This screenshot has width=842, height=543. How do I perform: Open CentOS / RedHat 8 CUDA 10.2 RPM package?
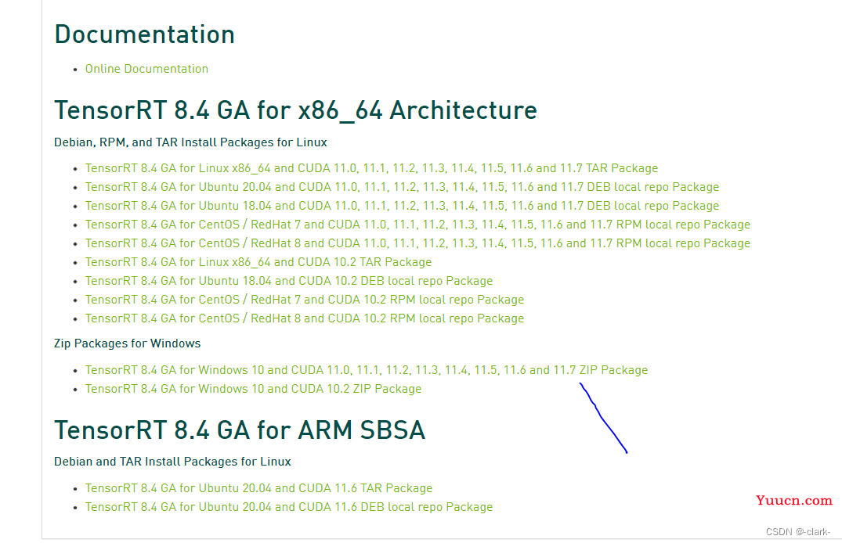(305, 318)
